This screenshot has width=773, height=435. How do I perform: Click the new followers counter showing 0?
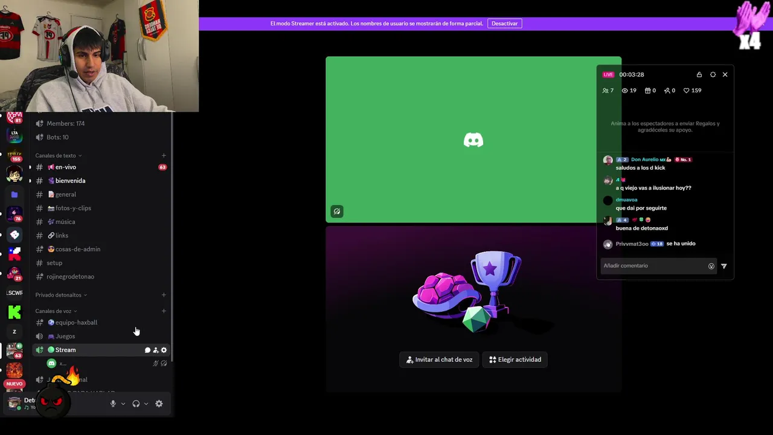point(669,90)
